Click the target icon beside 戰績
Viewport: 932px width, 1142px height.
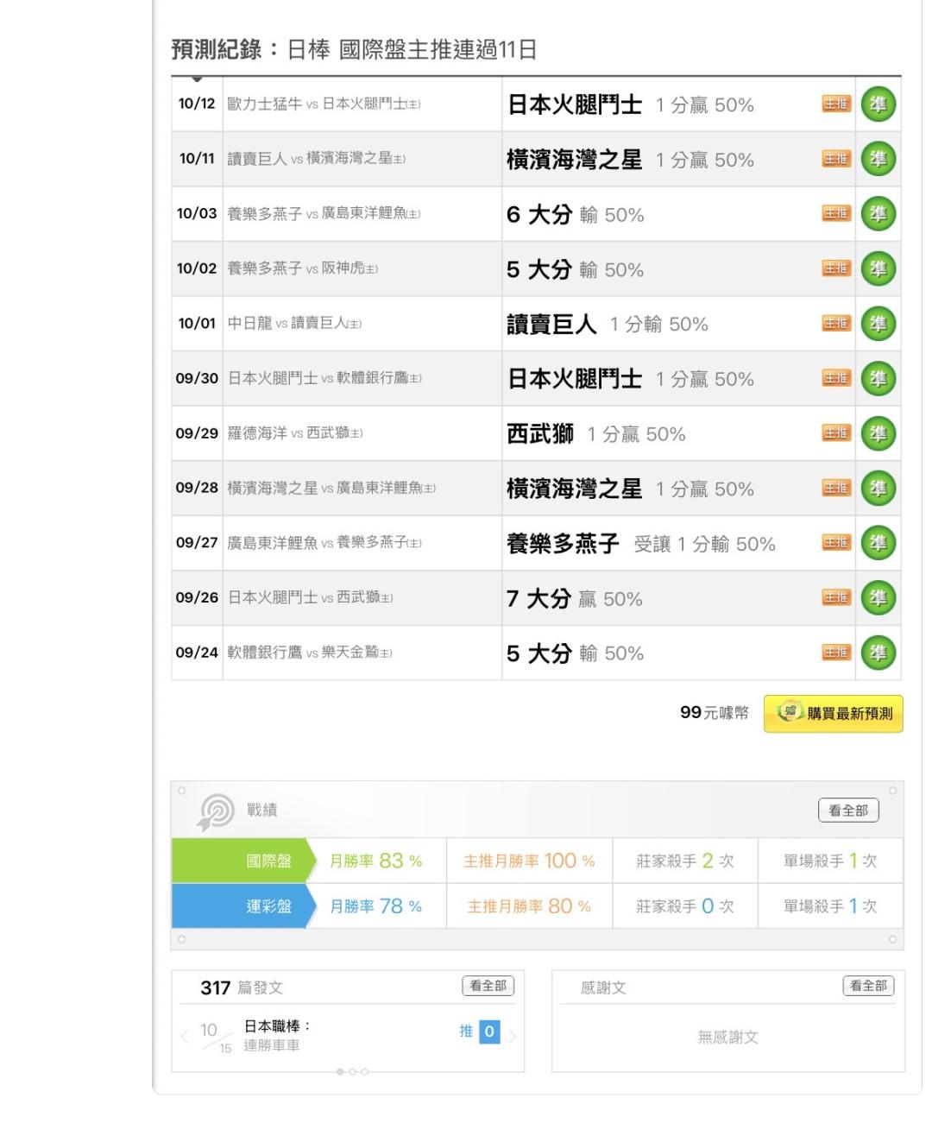215,812
